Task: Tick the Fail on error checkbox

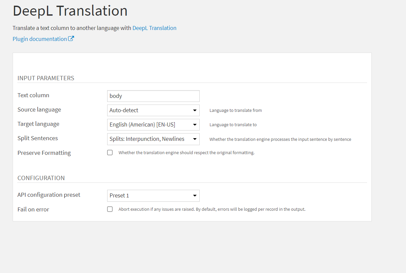Action: (x=110, y=209)
